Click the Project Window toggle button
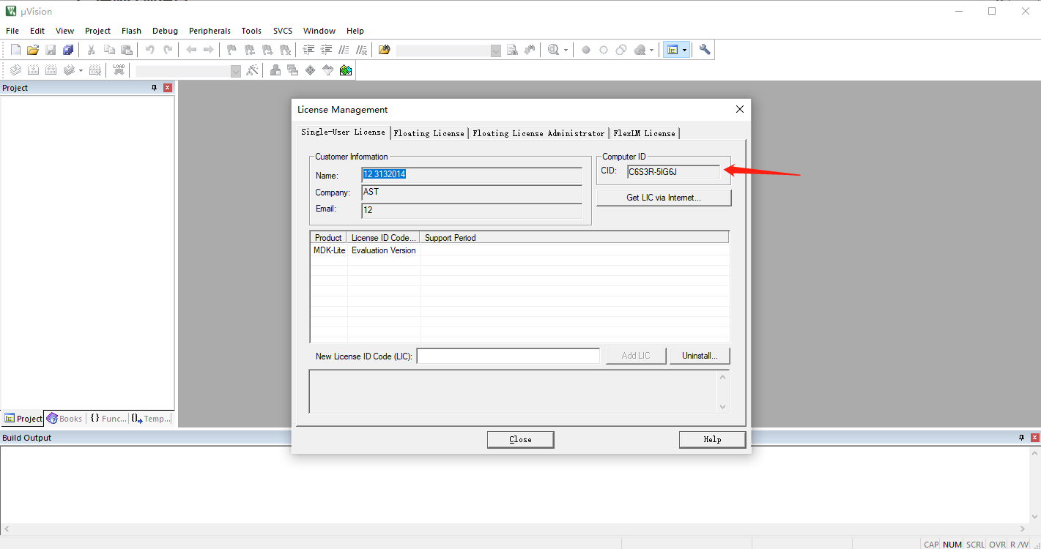The width and height of the screenshot is (1041, 549). (x=673, y=50)
